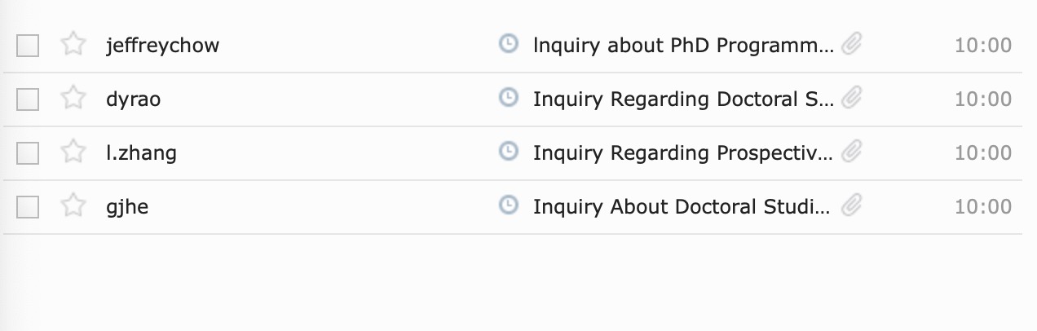
Task: Click the paperclip on the PhD Programme email
Action: click(x=851, y=44)
